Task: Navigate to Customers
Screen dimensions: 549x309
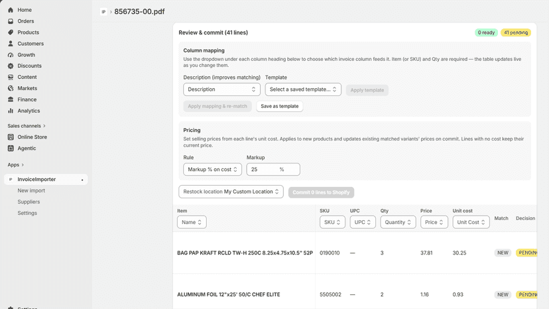Action: pos(30,44)
